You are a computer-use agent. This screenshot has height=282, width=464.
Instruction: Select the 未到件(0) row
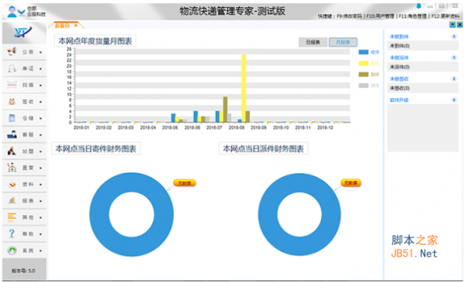coord(422,46)
